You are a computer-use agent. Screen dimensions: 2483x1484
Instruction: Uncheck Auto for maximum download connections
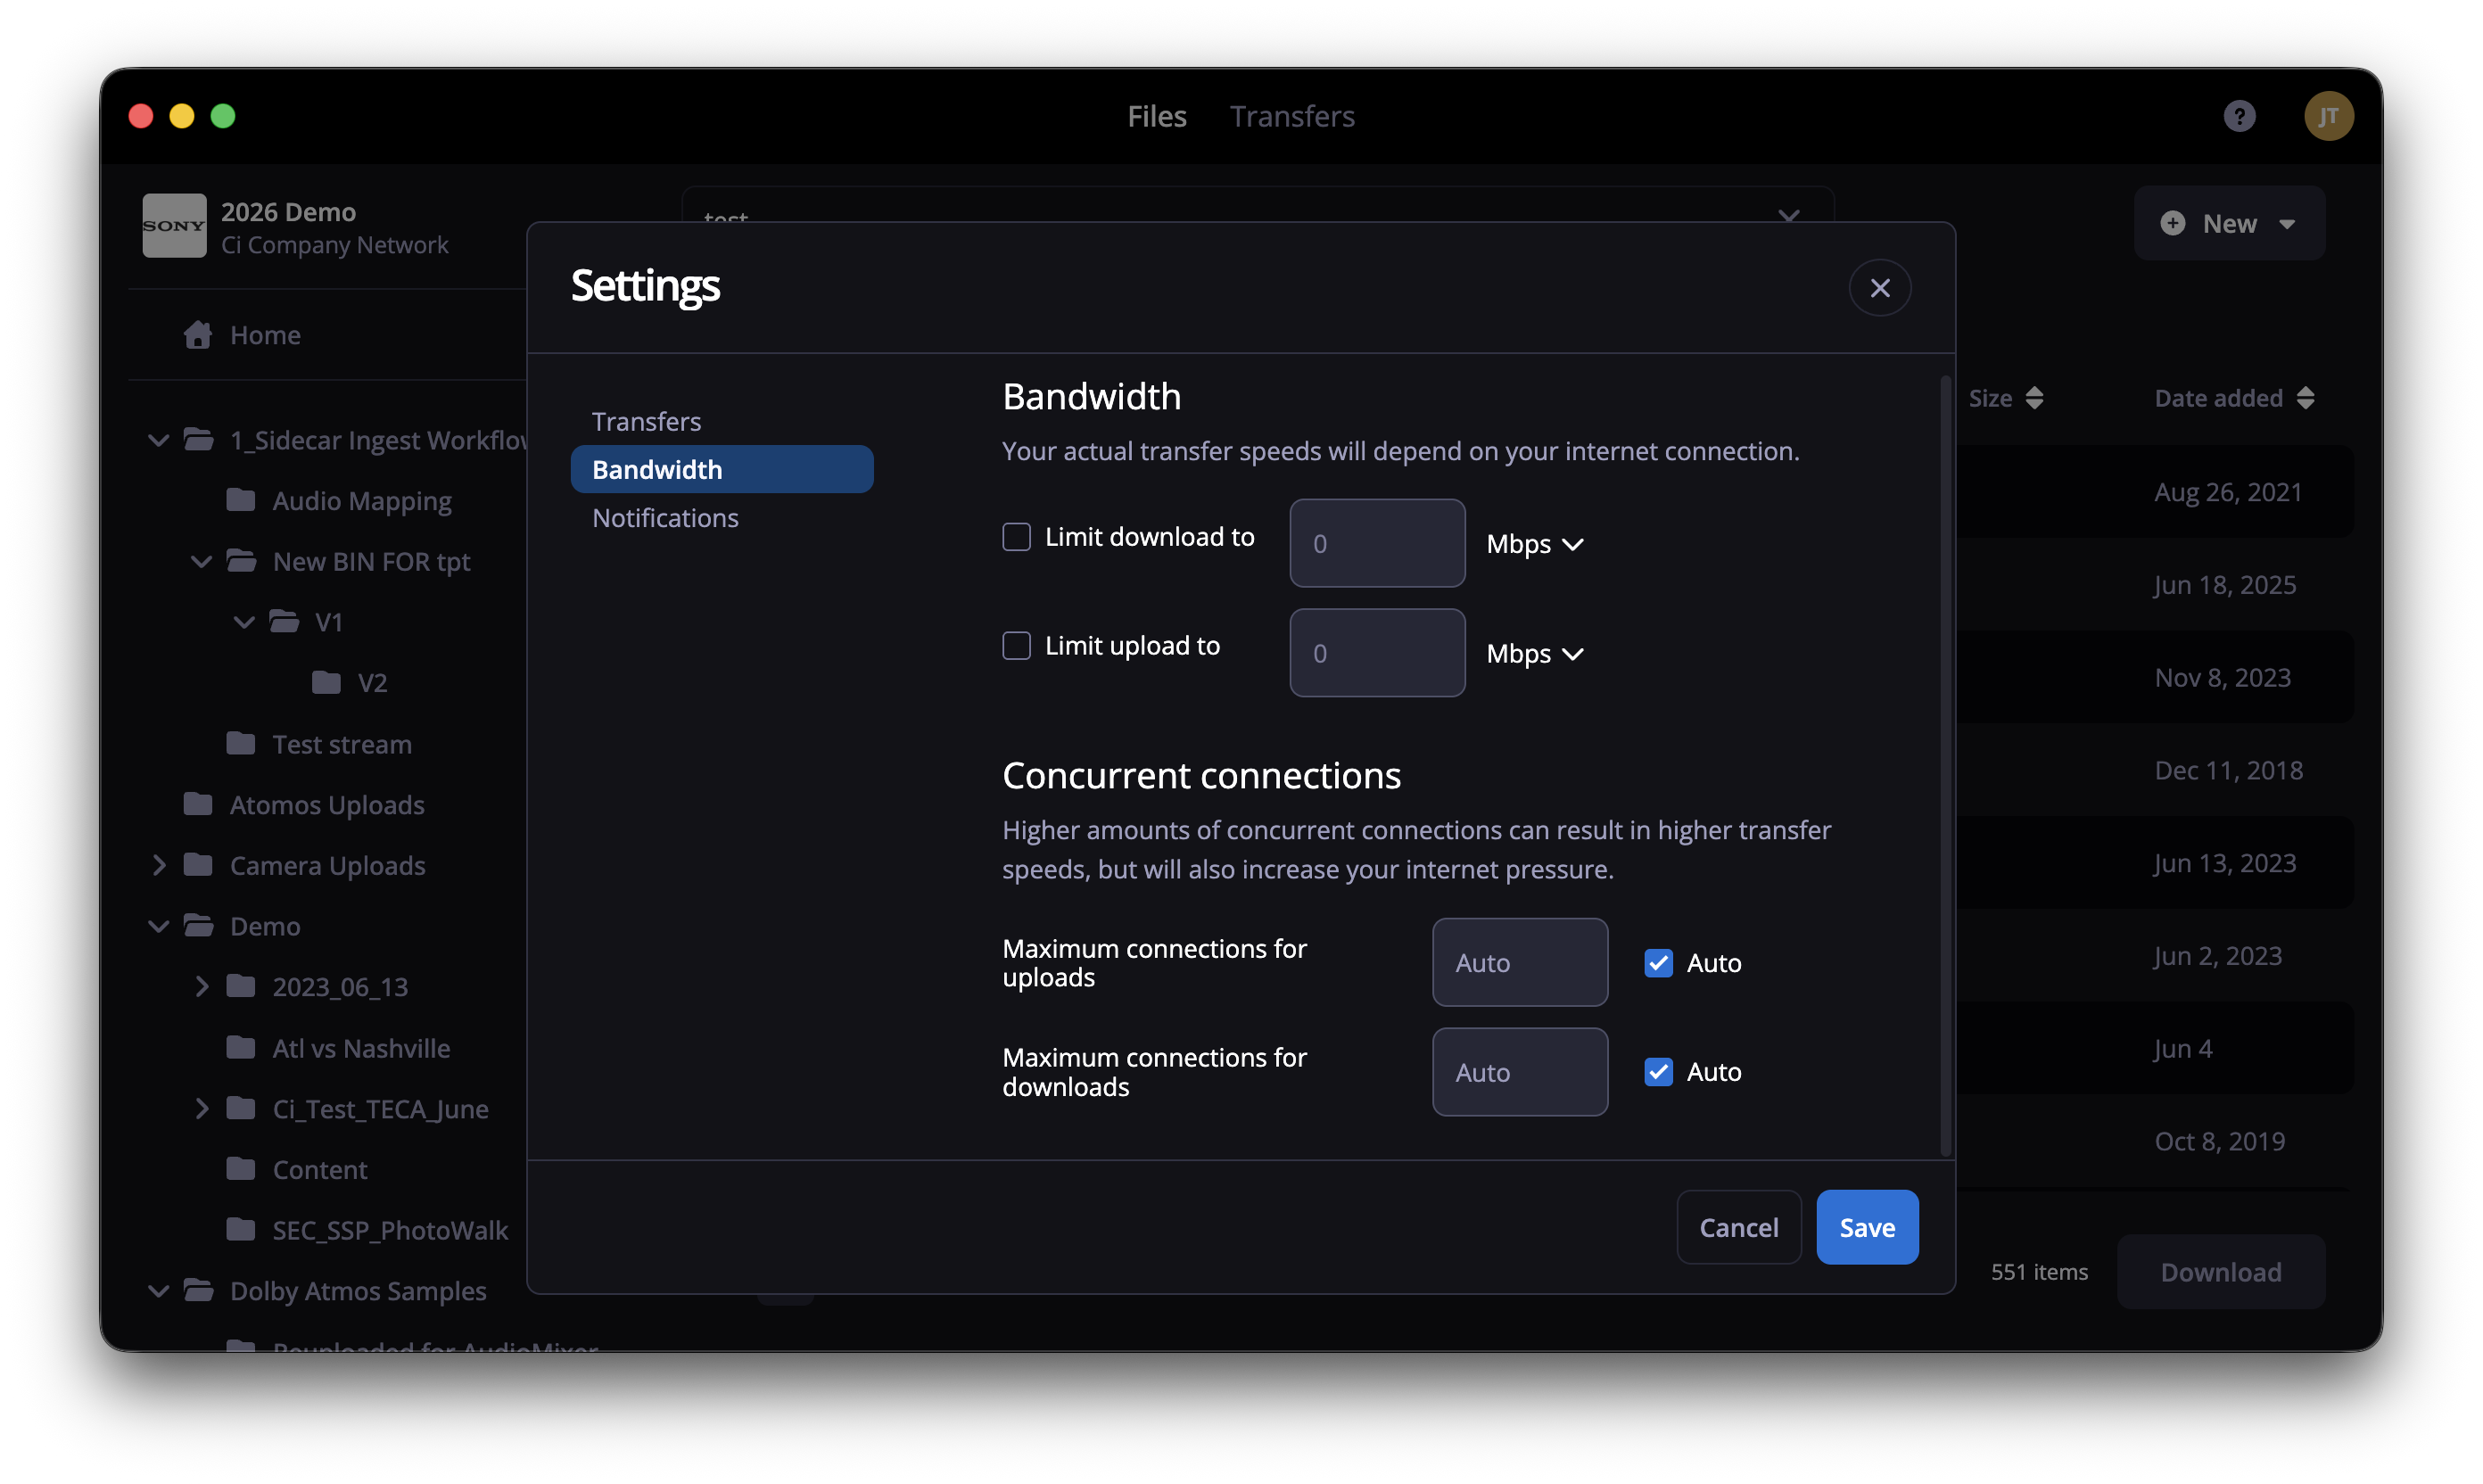click(1658, 1072)
